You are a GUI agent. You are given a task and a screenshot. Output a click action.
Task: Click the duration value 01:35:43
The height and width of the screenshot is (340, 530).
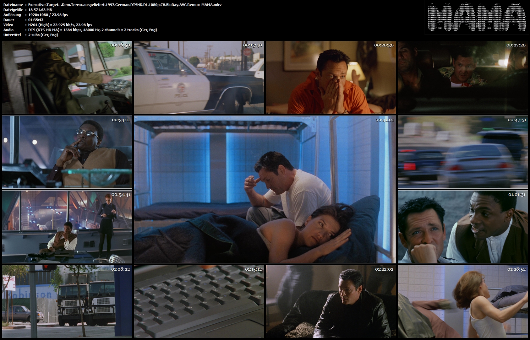(x=36, y=20)
